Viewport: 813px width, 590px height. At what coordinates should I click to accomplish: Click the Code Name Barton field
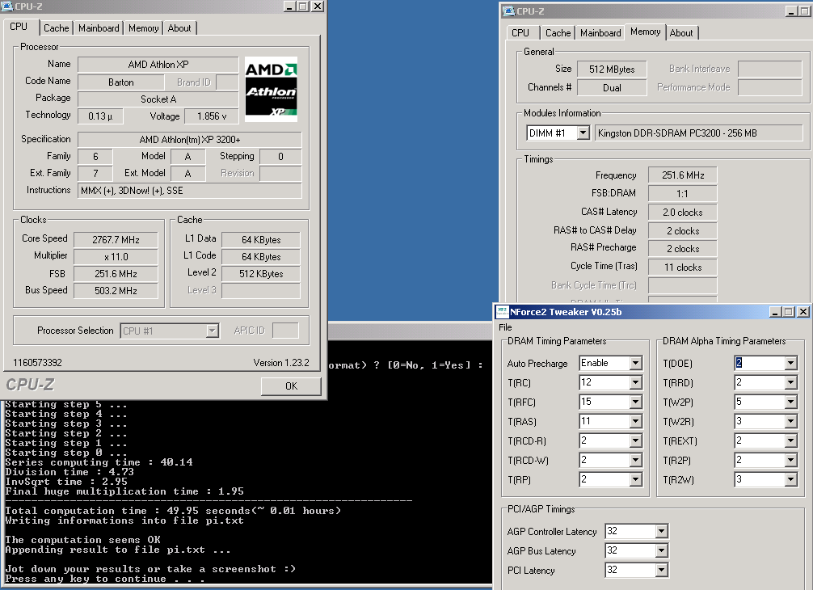[x=120, y=82]
